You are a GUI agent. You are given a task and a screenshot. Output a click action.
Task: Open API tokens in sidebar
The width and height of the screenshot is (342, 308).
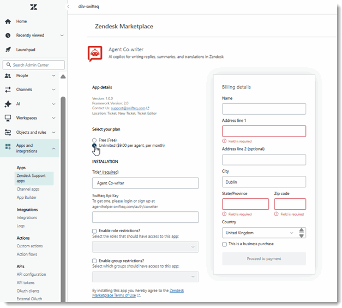click(26, 283)
